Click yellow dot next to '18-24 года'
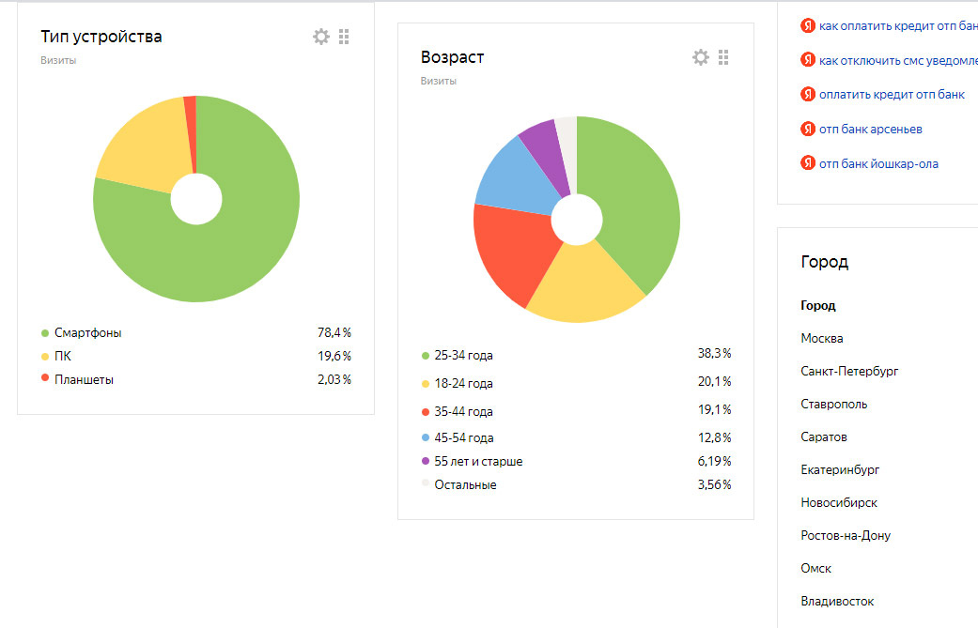The width and height of the screenshot is (978, 628). tap(426, 384)
